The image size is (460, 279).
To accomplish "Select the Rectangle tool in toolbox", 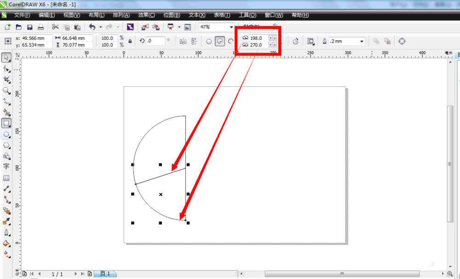I will [6, 123].
